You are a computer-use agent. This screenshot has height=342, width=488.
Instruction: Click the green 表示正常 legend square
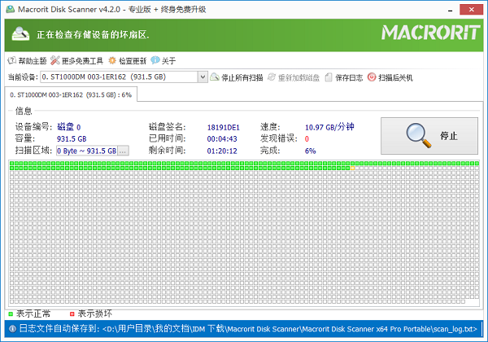tap(11, 313)
